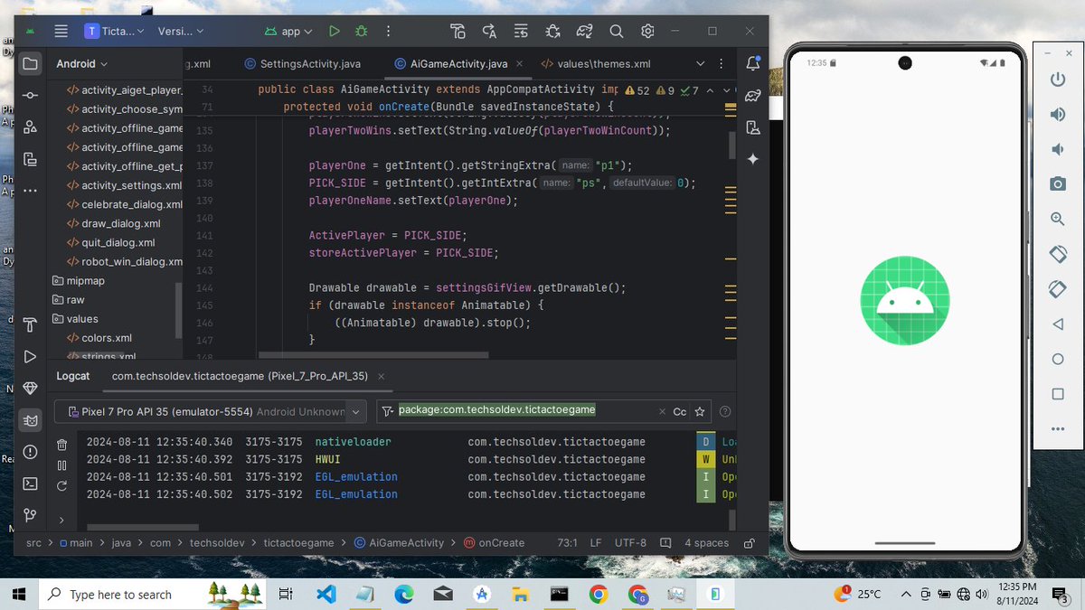
Task: Star the current Logcat filter query
Action: (x=700, y=411)
